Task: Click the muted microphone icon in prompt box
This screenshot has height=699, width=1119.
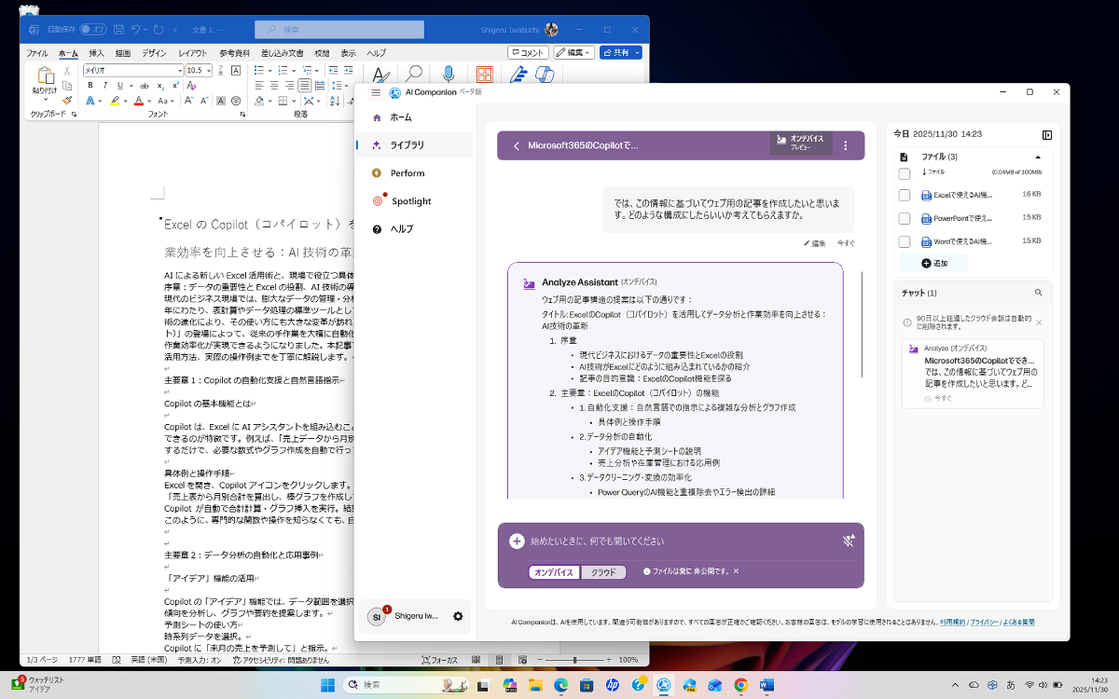Action: [x=849, y=541]
